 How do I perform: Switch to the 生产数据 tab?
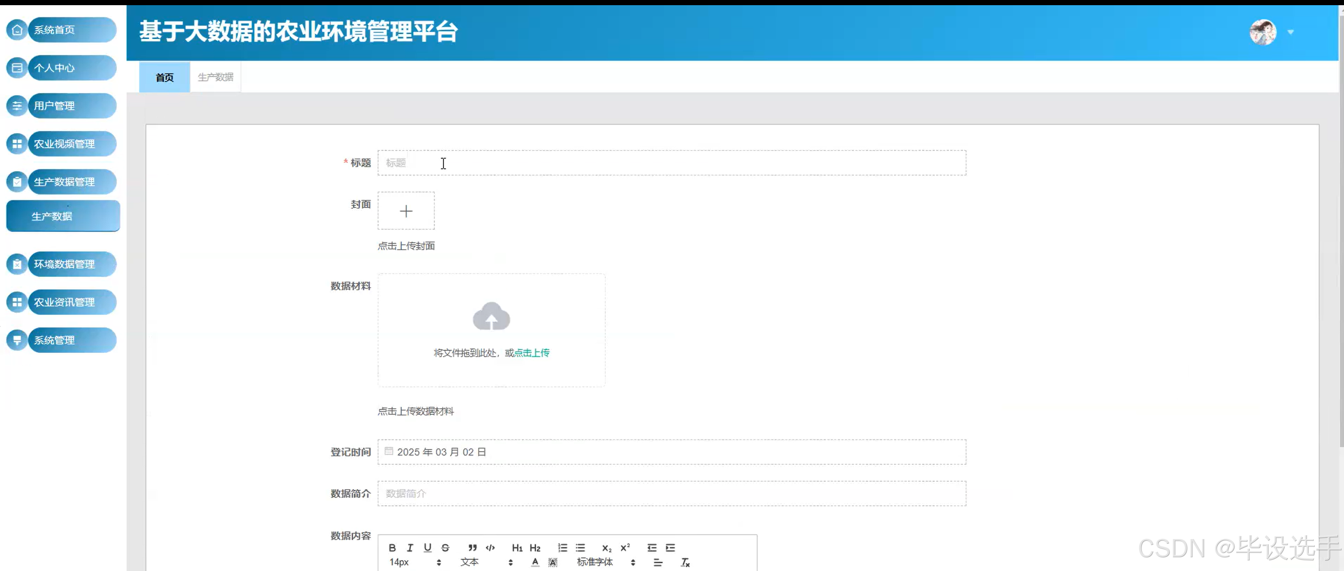tap(215, 77)
